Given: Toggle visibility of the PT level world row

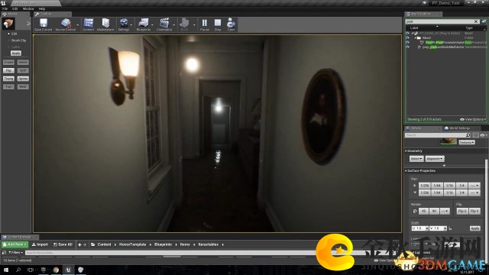Looking at the screenshot, I should click(407, 33).
